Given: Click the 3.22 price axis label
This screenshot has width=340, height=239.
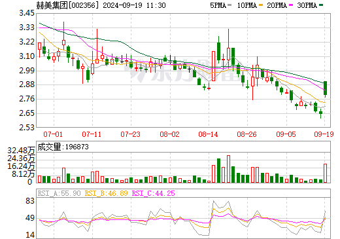Looking at the screenshot, I should (27, 42).
